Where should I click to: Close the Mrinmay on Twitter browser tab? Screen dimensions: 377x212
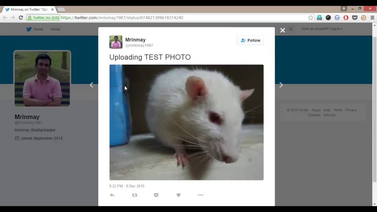pos(52,9)
